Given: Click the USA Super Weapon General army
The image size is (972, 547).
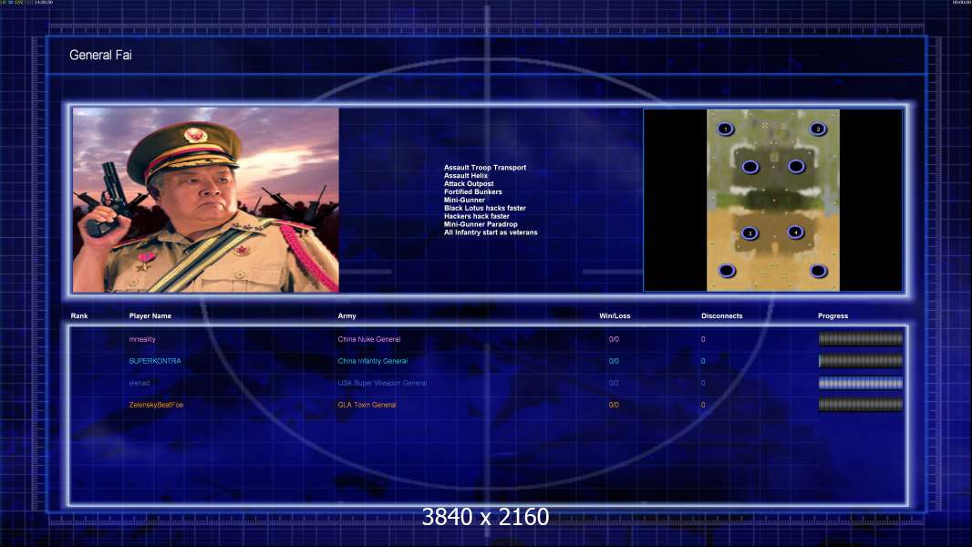Looking at the screenshot, I should [382, 383].
